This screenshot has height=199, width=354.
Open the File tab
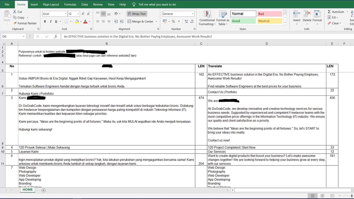(7, 4)
